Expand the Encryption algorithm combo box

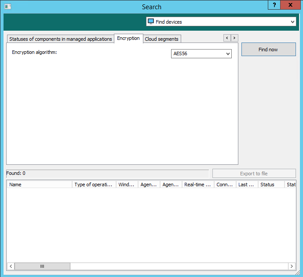228,53
